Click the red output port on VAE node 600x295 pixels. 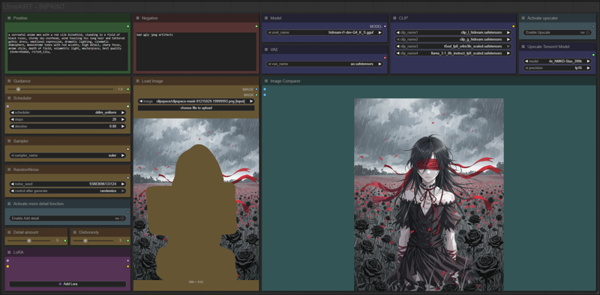pyautogui.click(x=385, y=58)
